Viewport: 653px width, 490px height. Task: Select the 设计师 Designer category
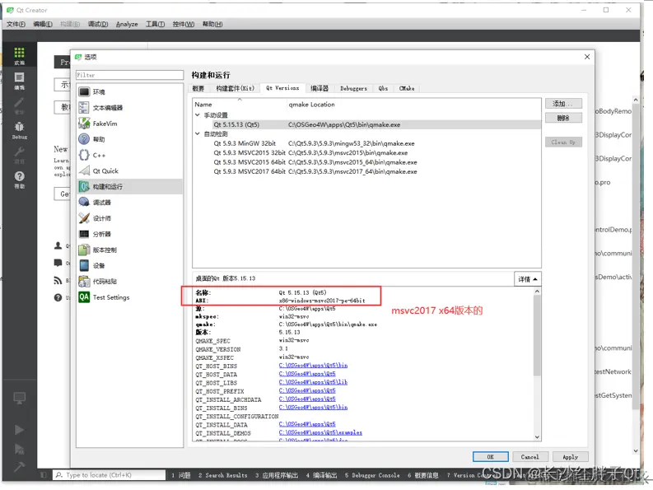(130, 218)
